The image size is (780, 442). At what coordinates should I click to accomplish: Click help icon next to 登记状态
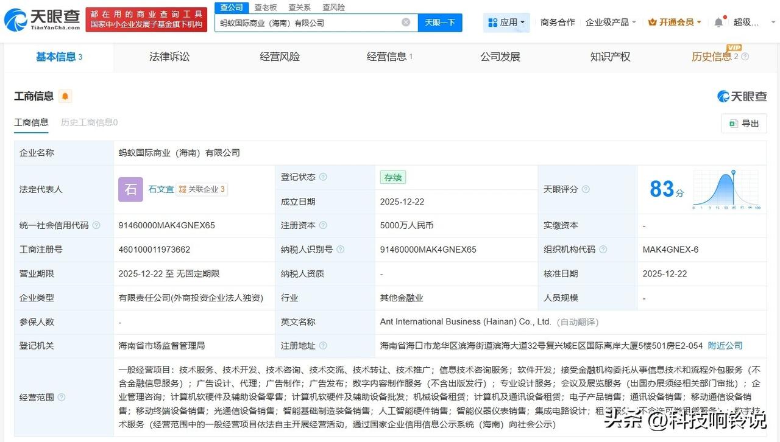point(323,177)
